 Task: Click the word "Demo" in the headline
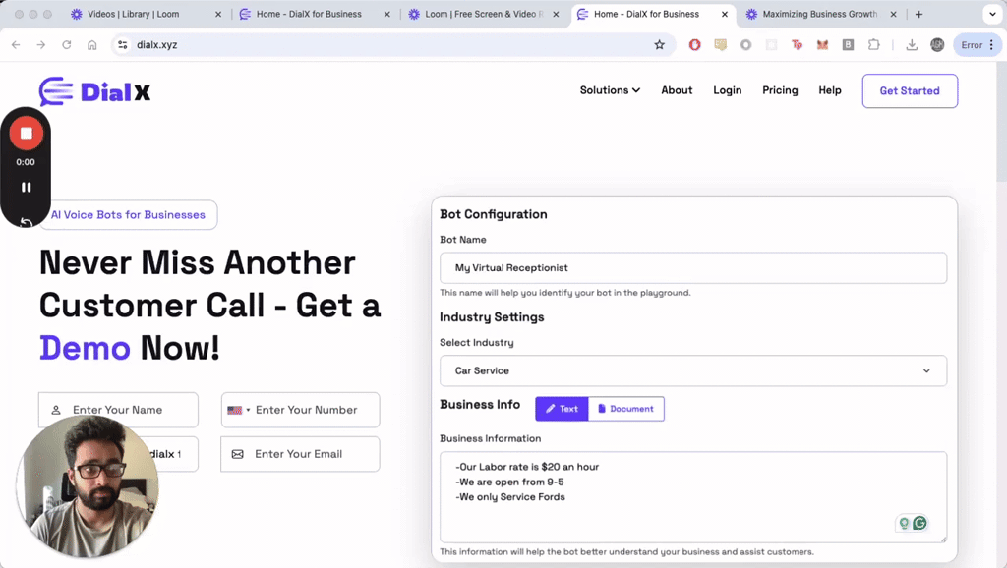coord(85,349)
